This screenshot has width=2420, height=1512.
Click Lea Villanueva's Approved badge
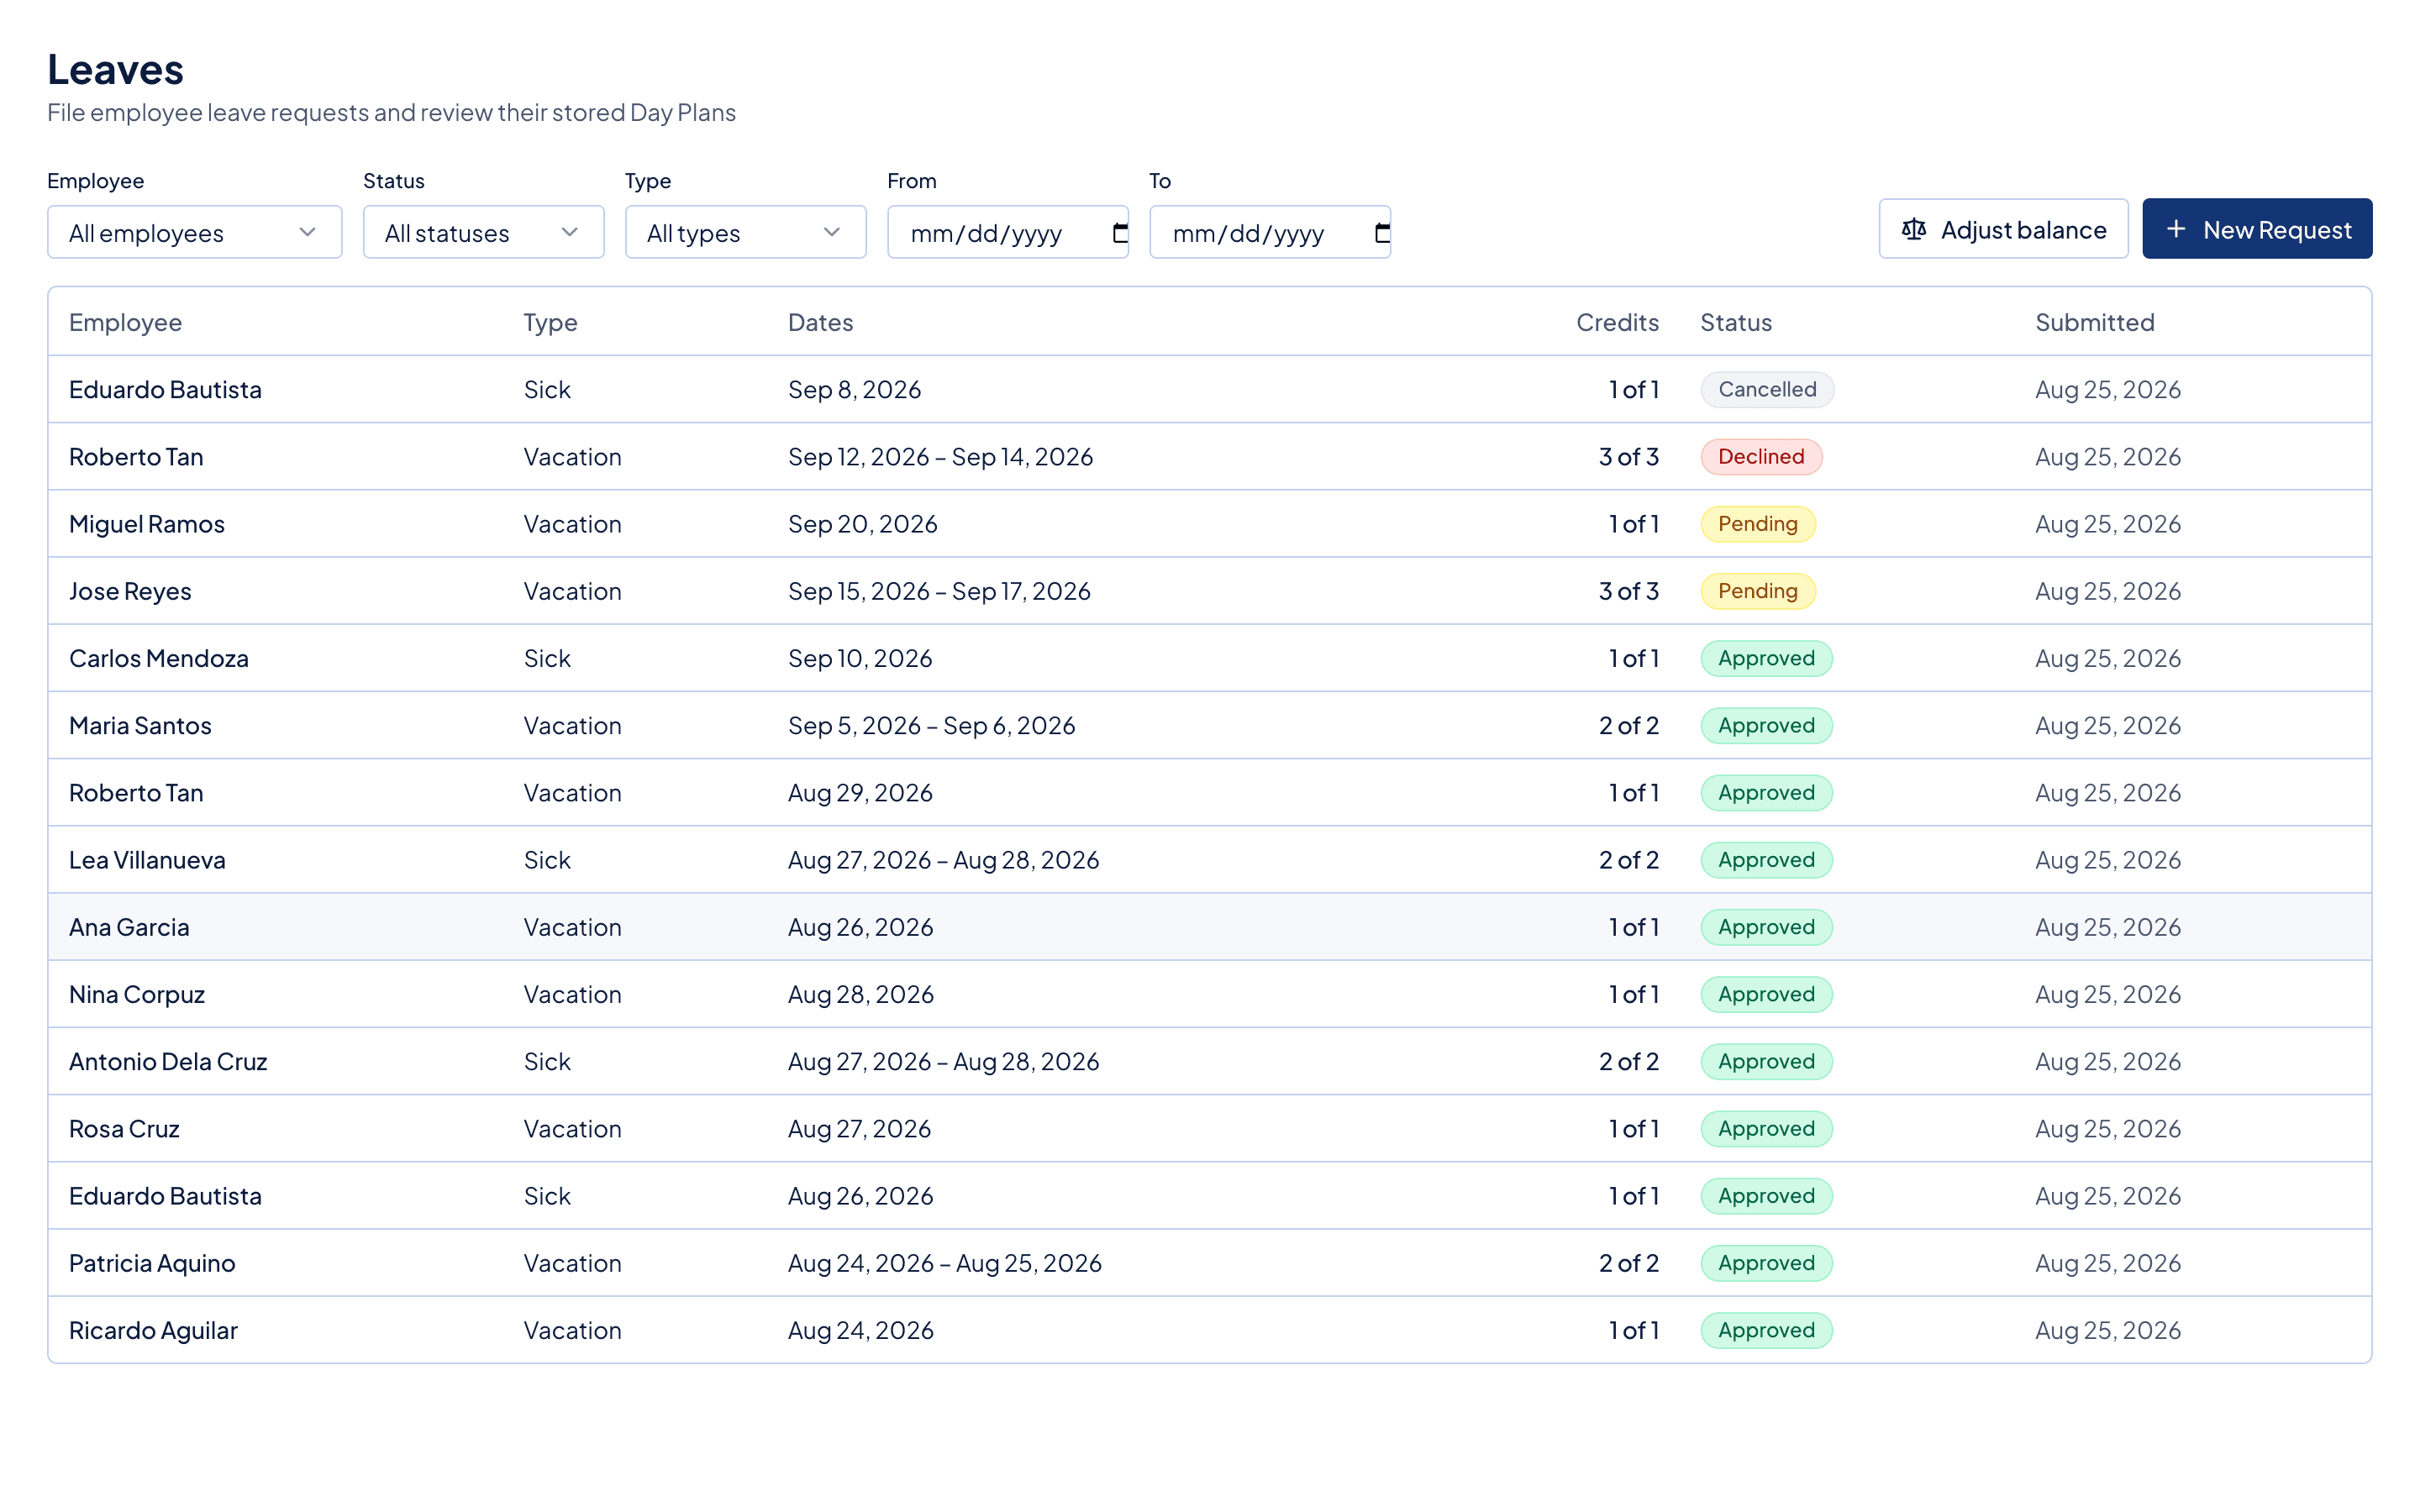1766,860
